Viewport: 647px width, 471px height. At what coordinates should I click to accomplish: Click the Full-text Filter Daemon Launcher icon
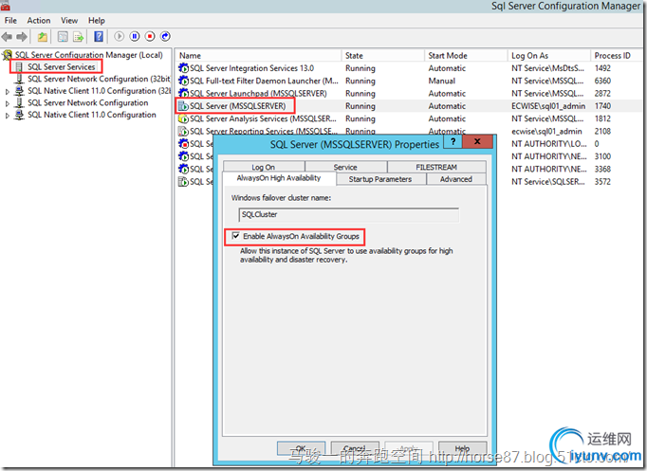[x=183, y=81]
